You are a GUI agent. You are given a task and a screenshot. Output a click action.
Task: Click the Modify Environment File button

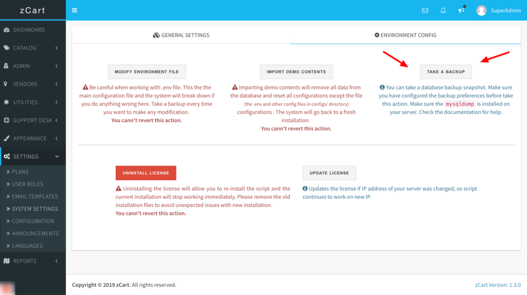click(x=147, y=72)
